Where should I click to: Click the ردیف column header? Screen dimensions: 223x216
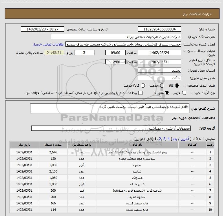pyautogui.click(x=210, y=145)
